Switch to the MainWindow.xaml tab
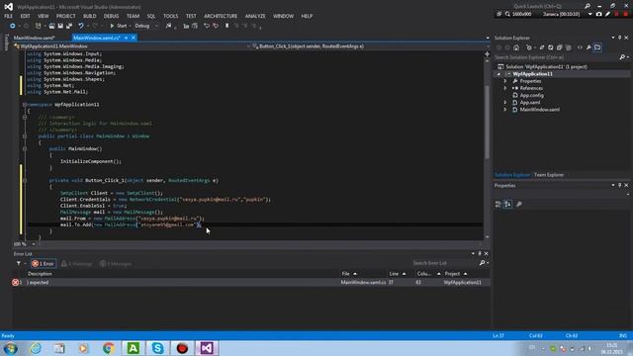 point(35,38)
